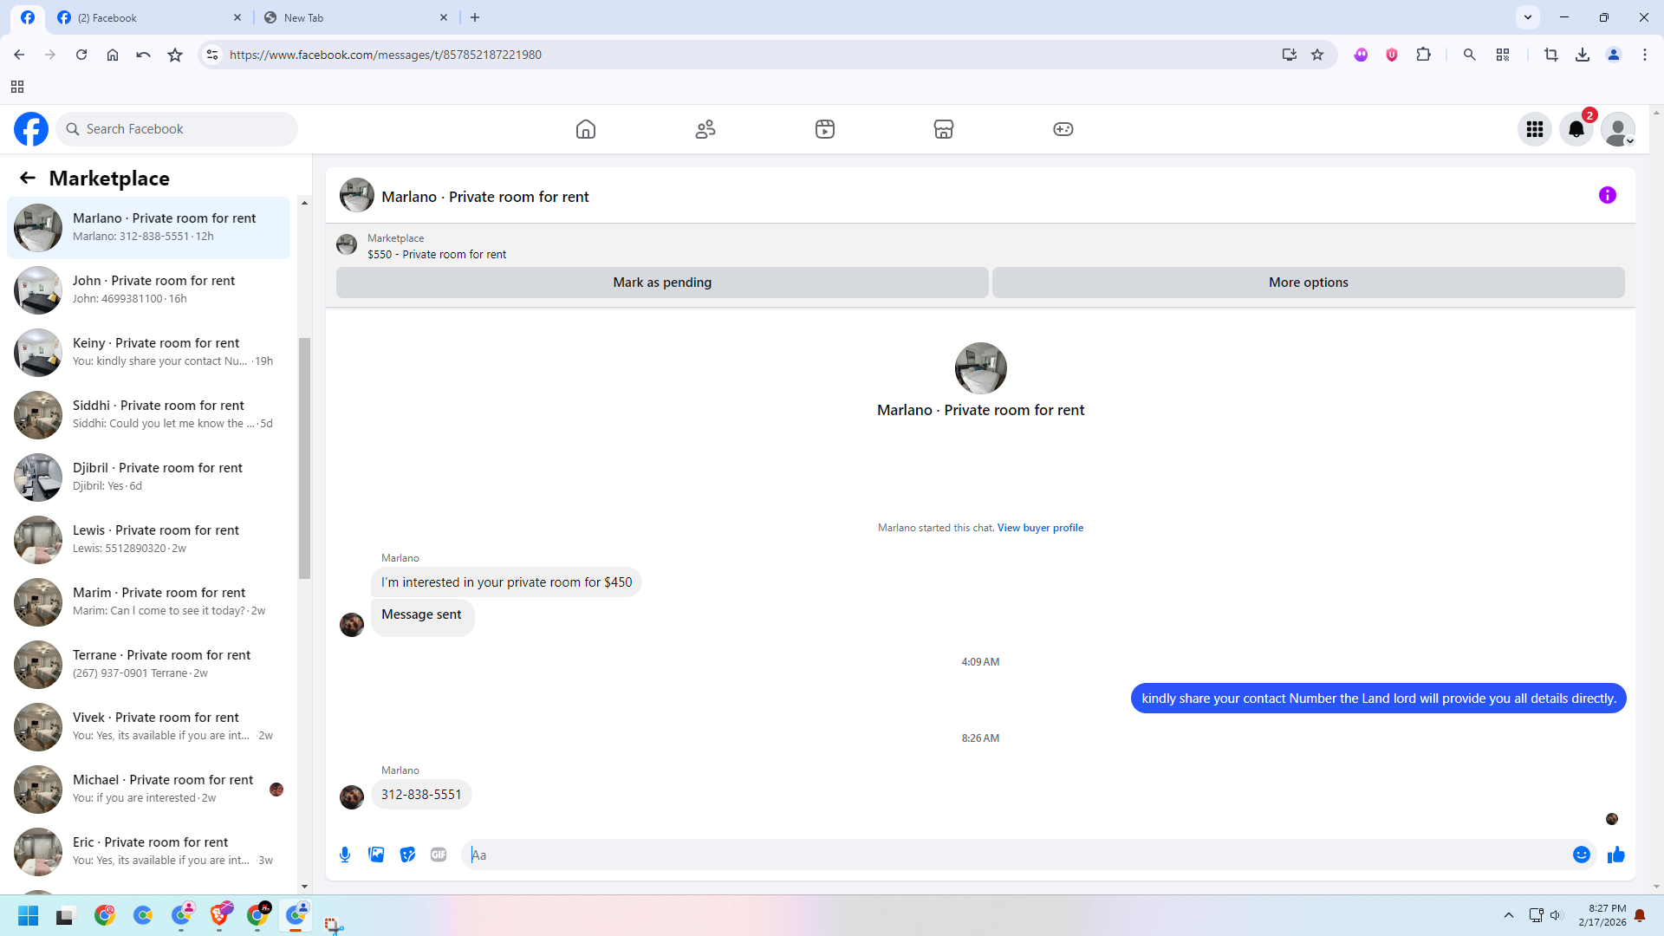Open the Facebook menu grid icon
Screen dimensions: 1664x936
pos(1534,129)
